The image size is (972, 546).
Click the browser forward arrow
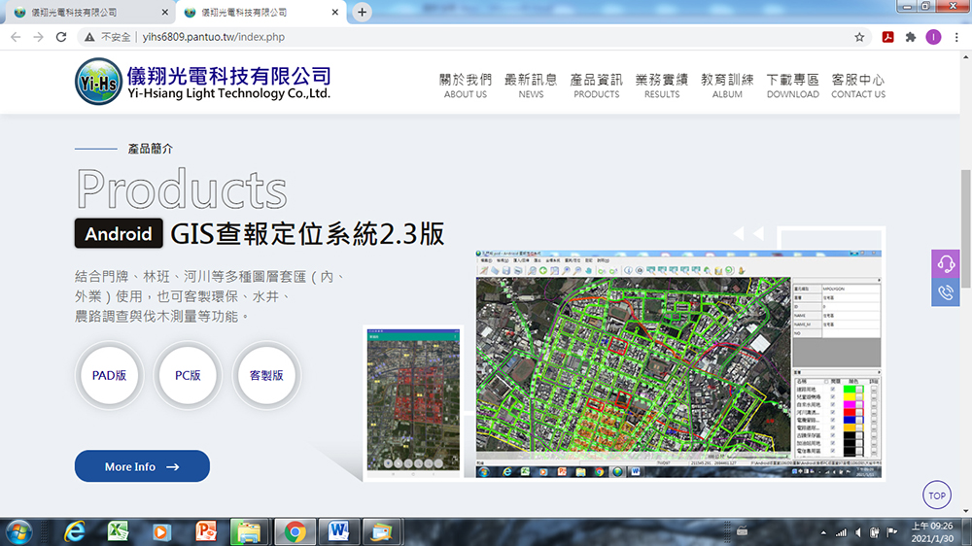pyautogui.click(x=39, y=37)
